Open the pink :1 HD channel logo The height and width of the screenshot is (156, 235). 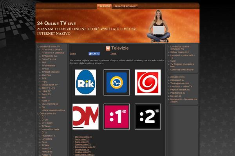[117, 116]
